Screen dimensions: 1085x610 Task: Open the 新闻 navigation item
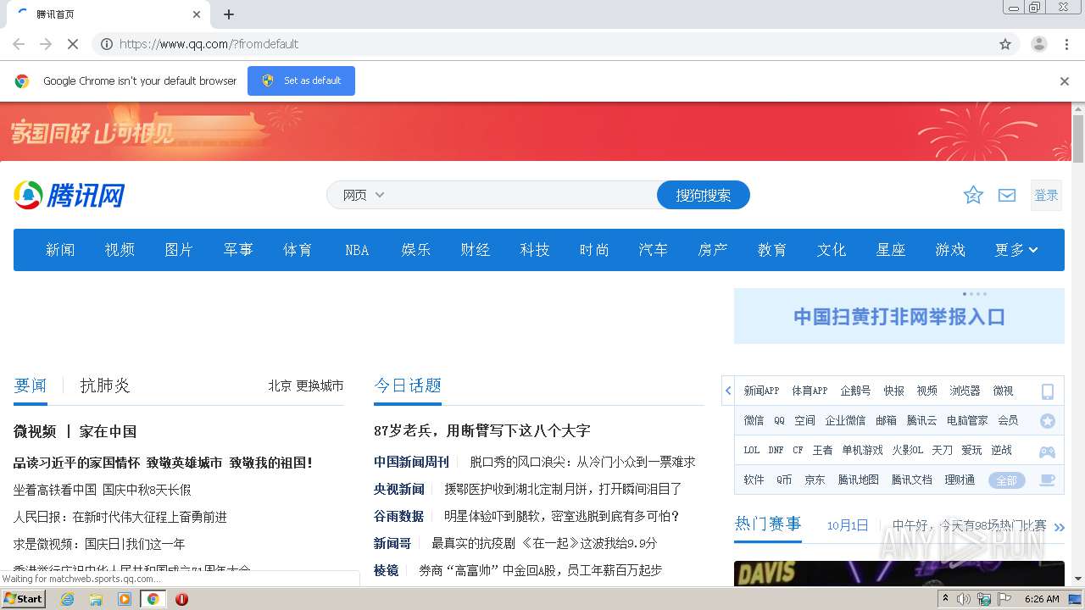60,250
